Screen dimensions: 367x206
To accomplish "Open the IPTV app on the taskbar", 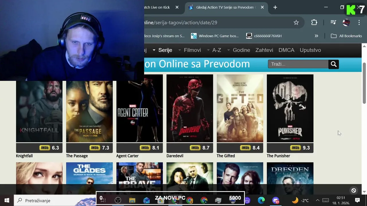I will pyautogui.click(x=247, y=200).
